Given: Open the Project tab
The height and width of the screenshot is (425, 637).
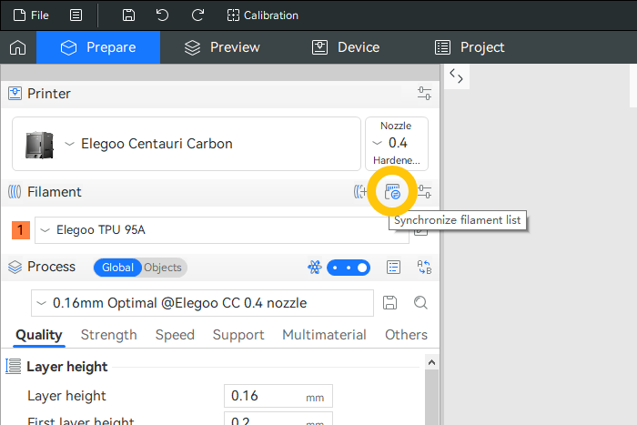Looking at the screenshot, I should tap(470, 47).
